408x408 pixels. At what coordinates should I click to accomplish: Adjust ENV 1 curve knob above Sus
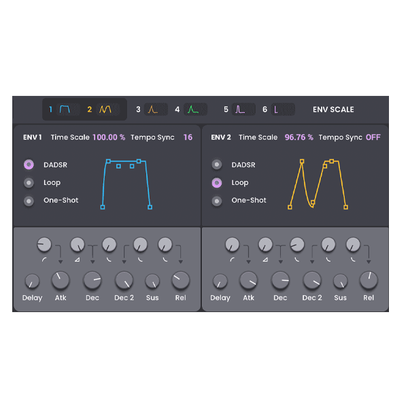[141, 245]
